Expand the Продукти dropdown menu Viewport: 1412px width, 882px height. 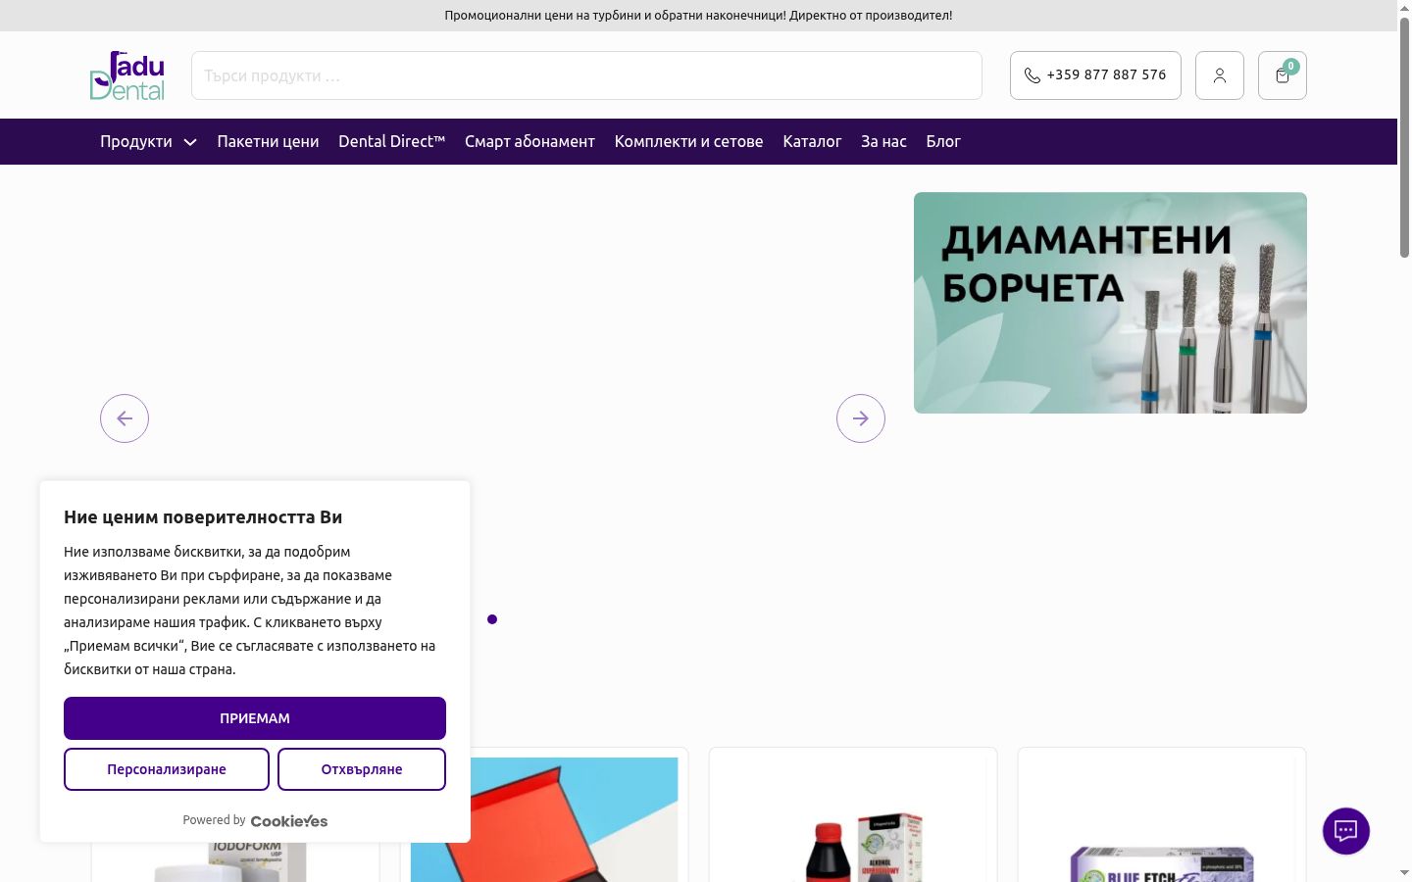pyautogui.click(x=148, y=141)
